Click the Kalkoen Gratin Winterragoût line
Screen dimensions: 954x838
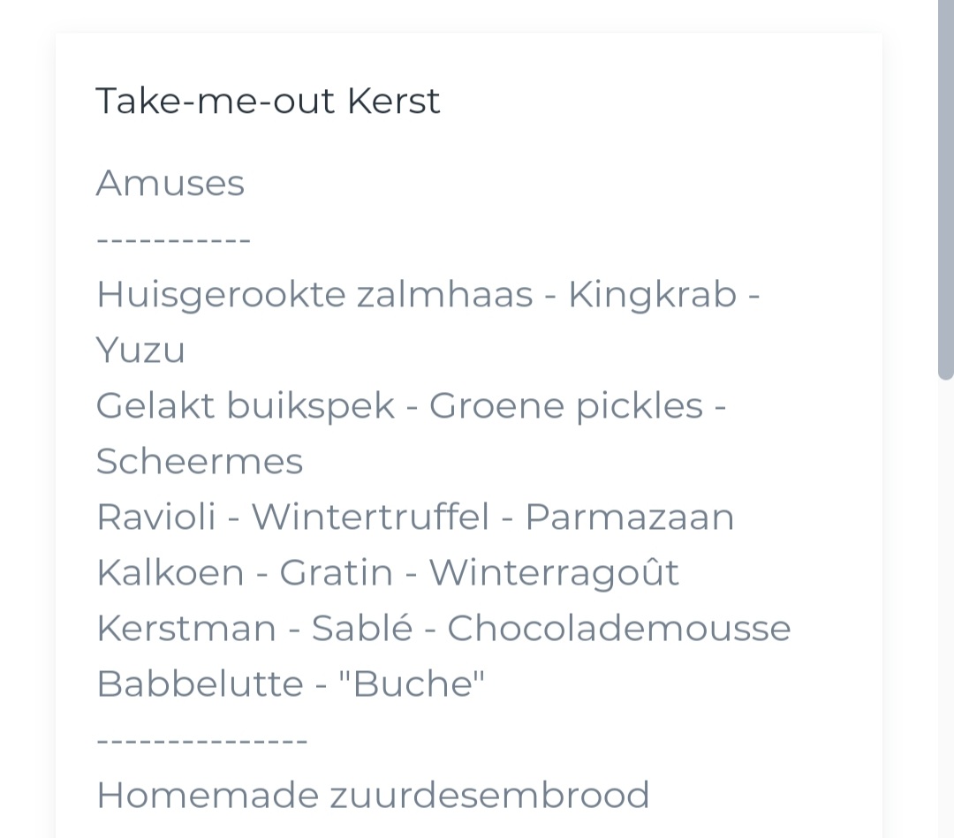click(x=388, y=572)
